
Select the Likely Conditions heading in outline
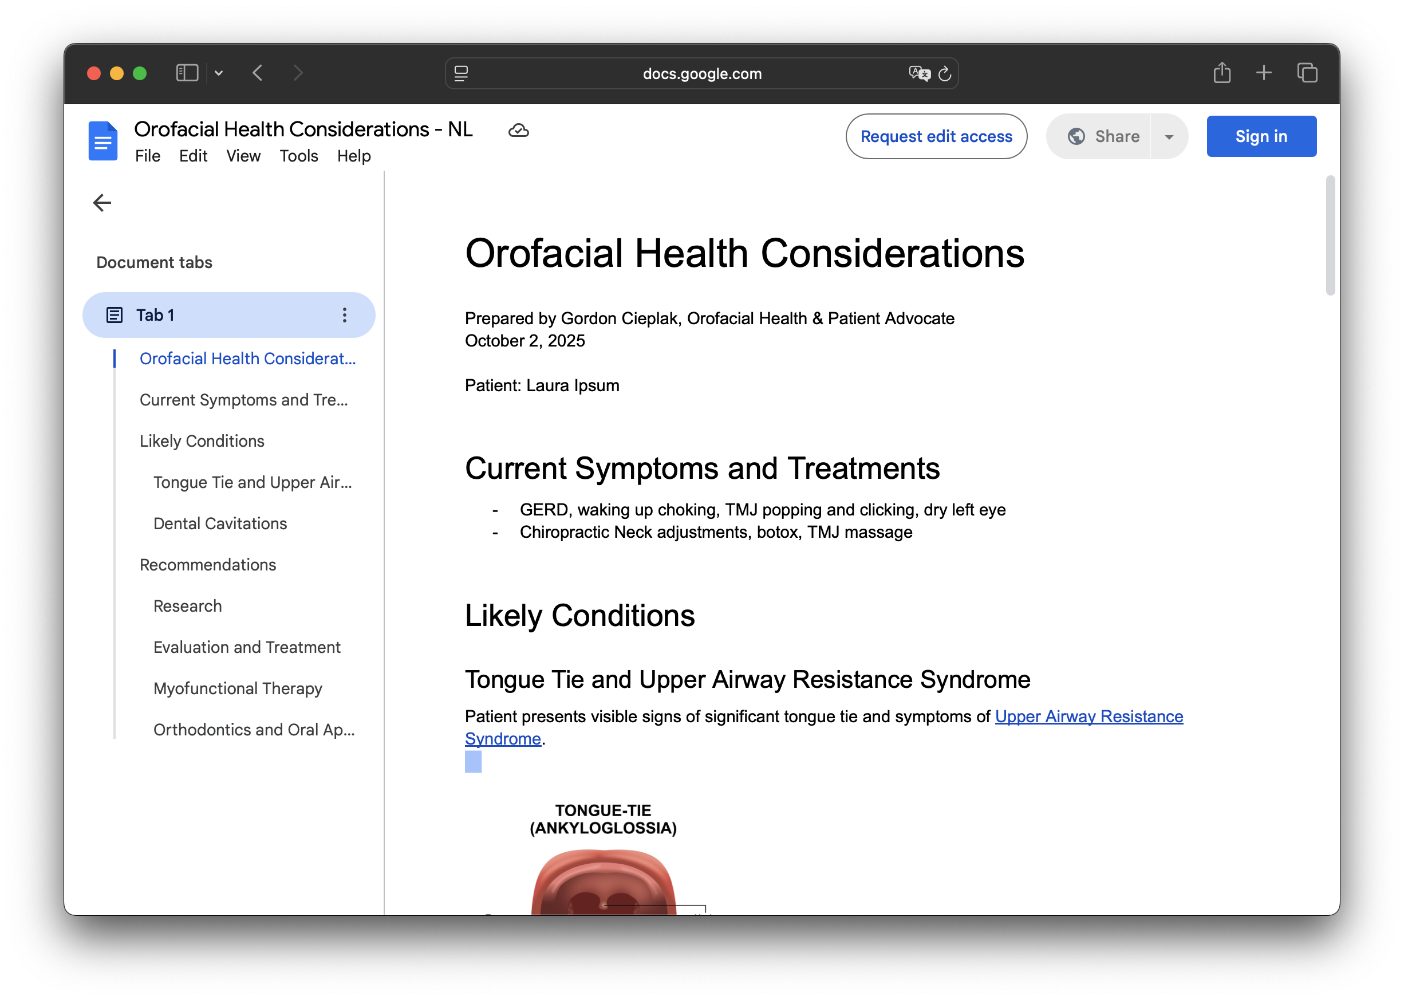click(x=202, y=441)
